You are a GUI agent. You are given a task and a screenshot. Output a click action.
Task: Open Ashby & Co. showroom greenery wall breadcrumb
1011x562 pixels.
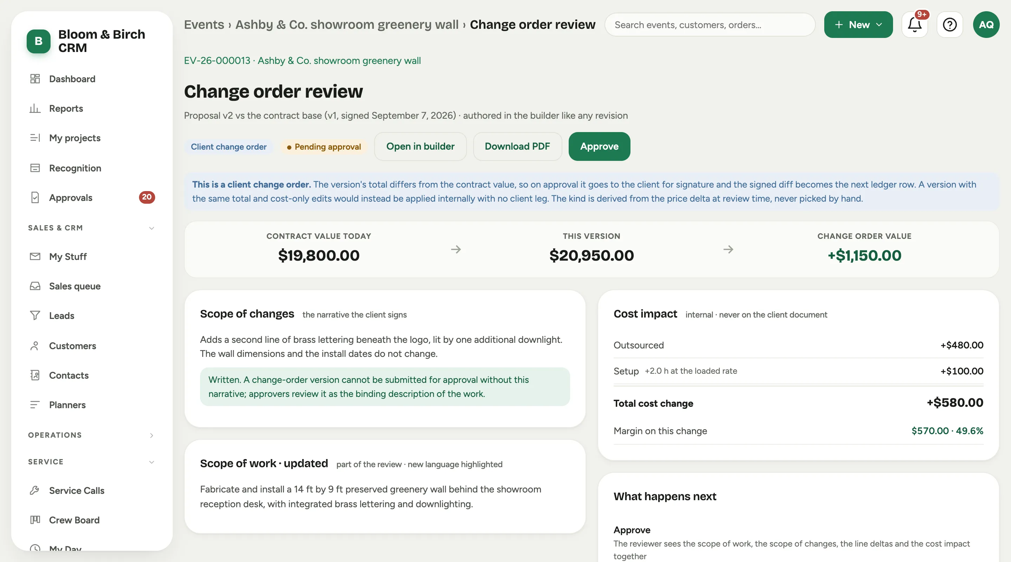click(x=347, y=24)
